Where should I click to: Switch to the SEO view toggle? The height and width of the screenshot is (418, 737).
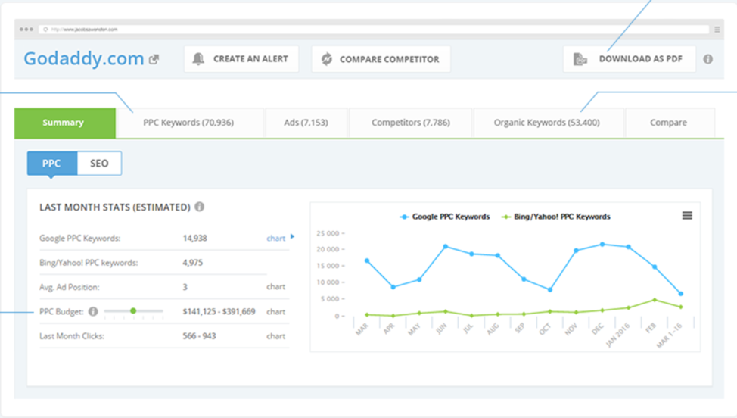tap(99, 164)
